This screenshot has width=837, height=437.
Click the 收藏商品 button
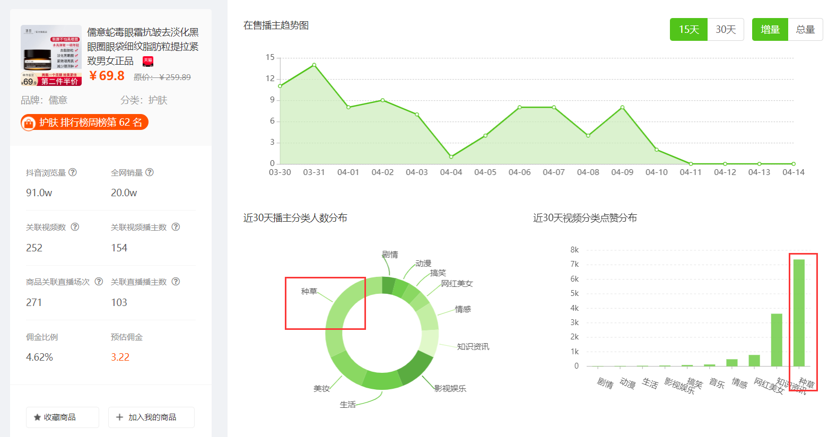coord(63,417)
